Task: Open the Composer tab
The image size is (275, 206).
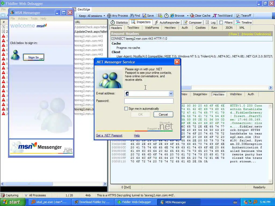Action: 192,23
